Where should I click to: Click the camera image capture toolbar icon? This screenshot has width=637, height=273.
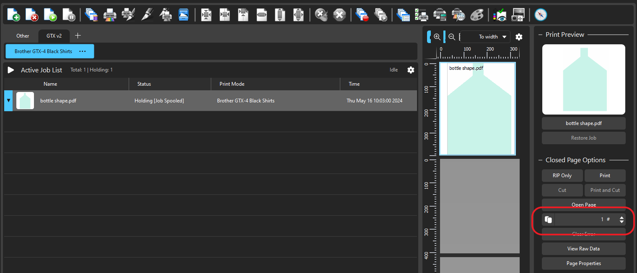click(518, 15)
